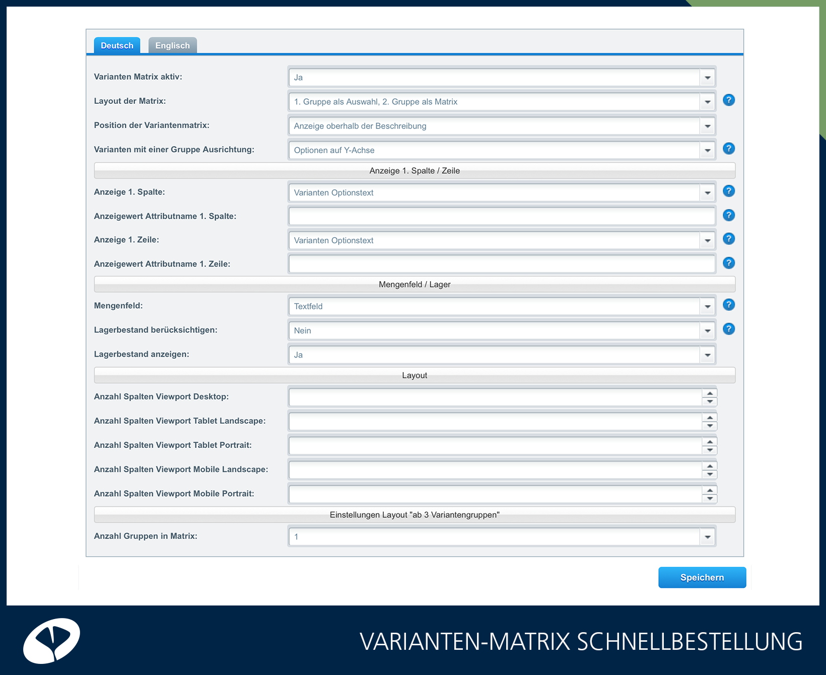Increase Viewport Tablet Portrait column count
The width and height of the screenshot is (826, 675).
[710, 442]
